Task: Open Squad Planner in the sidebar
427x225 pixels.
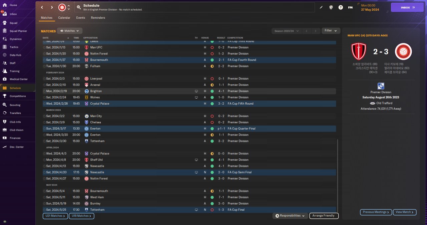Action: pyautogui.click(x=18, y=31)
